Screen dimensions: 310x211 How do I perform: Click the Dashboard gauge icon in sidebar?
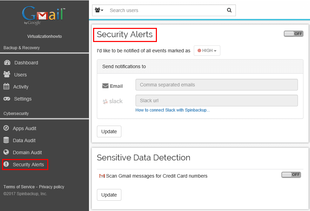7,63
